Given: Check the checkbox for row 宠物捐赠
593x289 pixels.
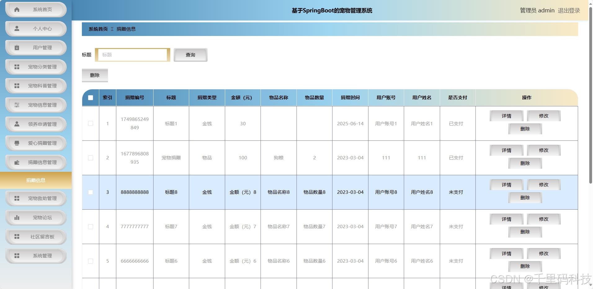Looking at the screenshot, I should 91,158.
